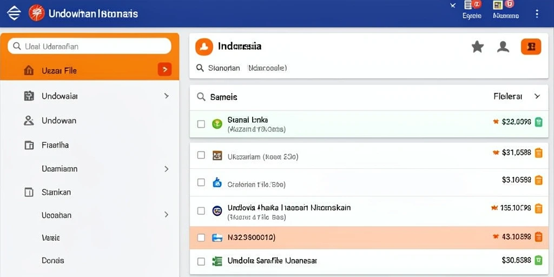Click the green trash icon beside $32,0098
This screenshot has height=277, width=554.
[x=538, y=122]
